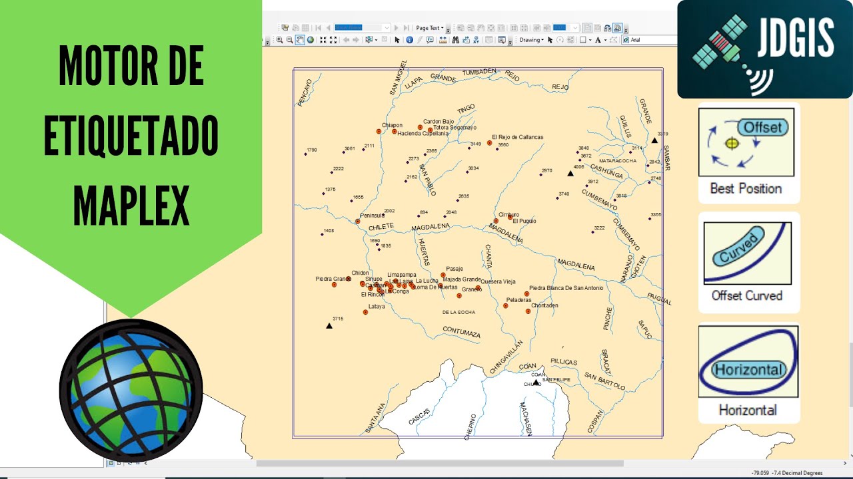Click the Fixed Zoom In icon

323,40
